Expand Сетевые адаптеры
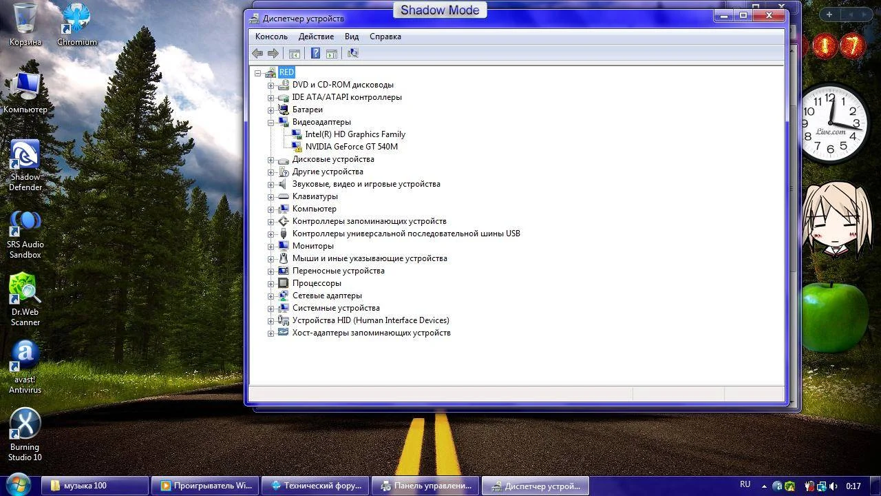 (271, 296)
